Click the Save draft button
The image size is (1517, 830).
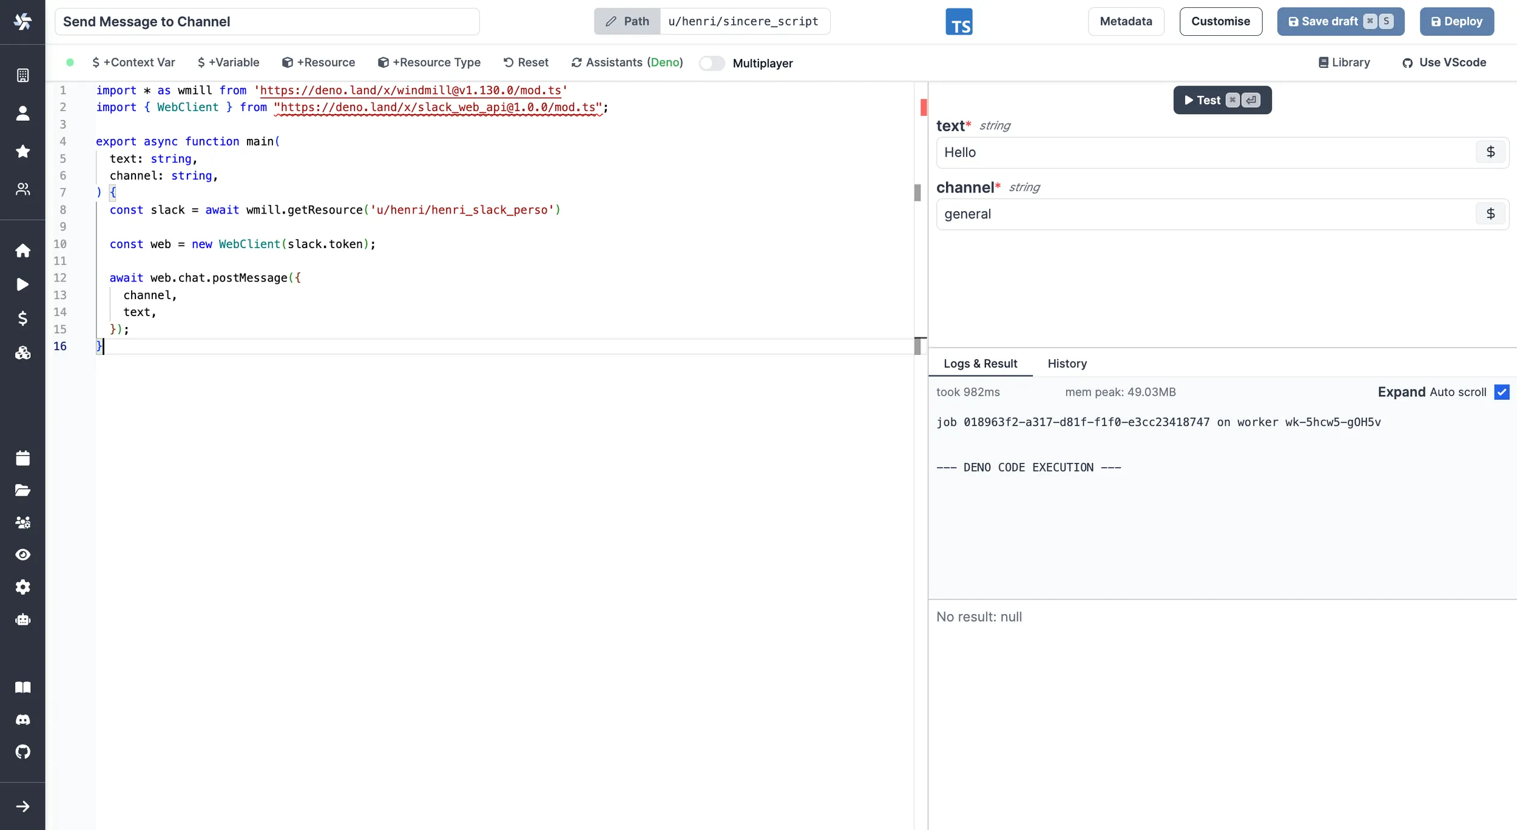[1340, 21]
